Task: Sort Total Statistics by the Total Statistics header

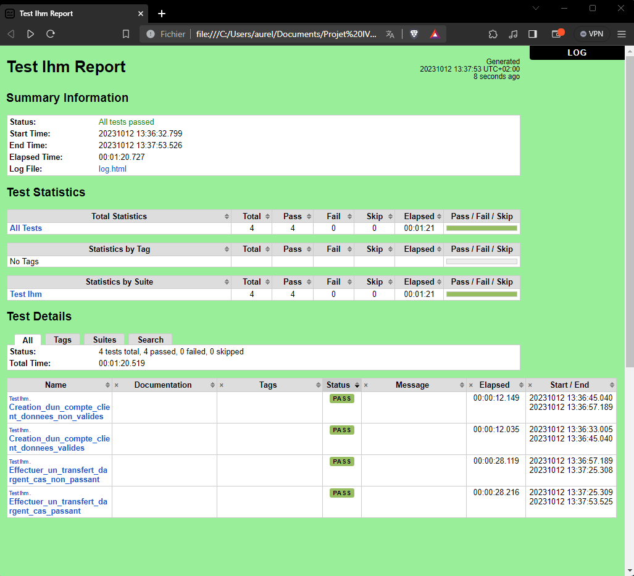Action: (x=119, y=217)
